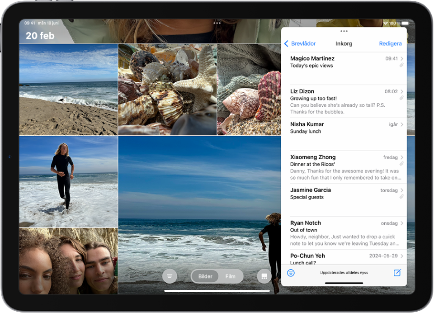Tap the Slide Over window dots
434x313 pixels.
click(x=344, y=31)
